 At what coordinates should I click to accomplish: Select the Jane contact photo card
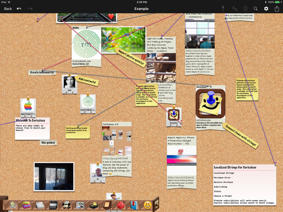point(70,84)
